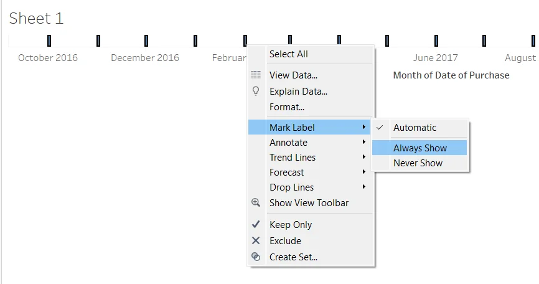Choose Always Show for mark label
The width and height of the screenshot is (539, 284).
[x=420, y=148]
